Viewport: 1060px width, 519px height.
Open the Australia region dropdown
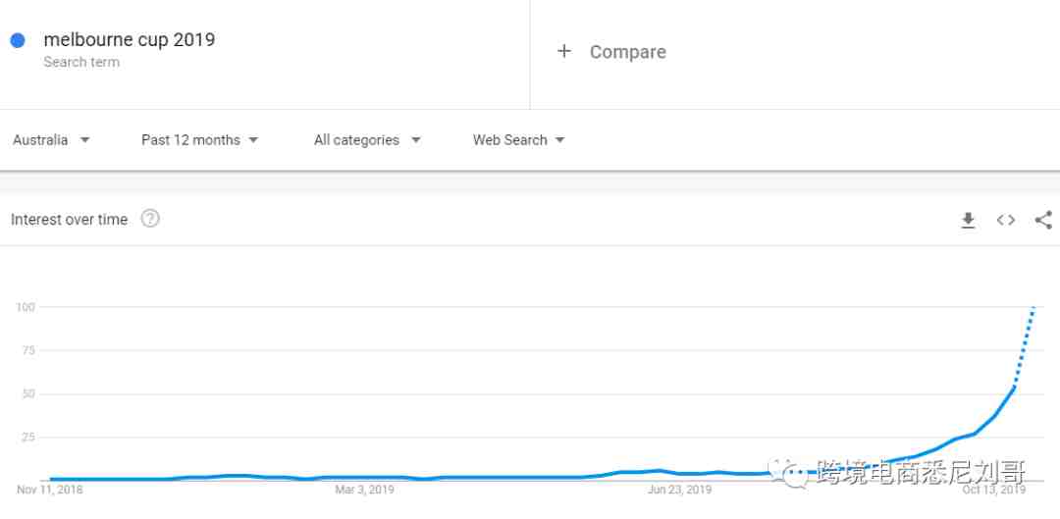pyautogui.click(x=51, y=140)
